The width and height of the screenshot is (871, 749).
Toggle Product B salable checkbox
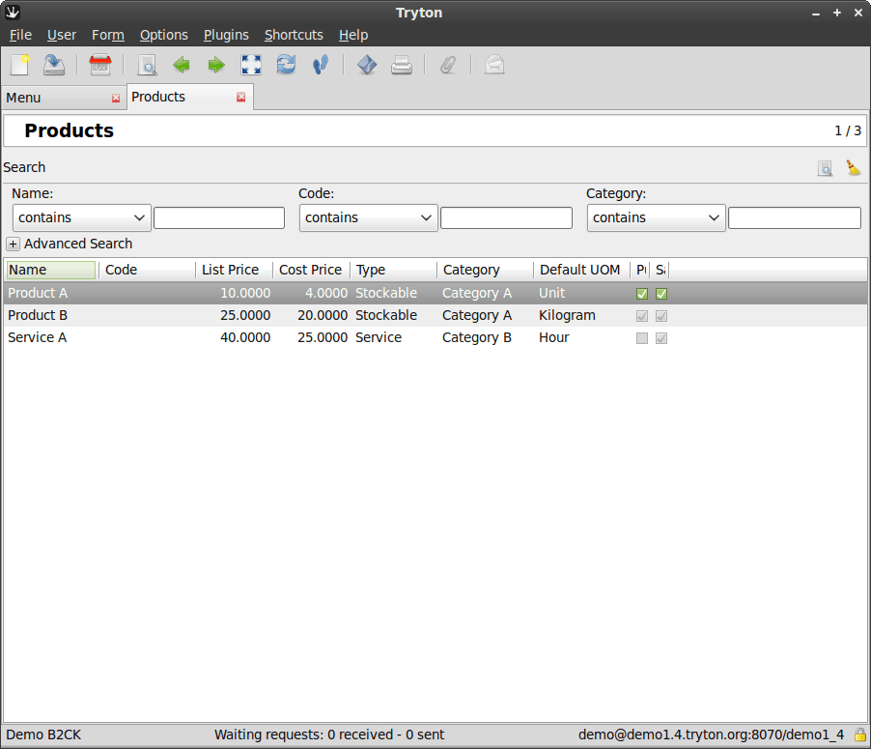pos(661,316)
